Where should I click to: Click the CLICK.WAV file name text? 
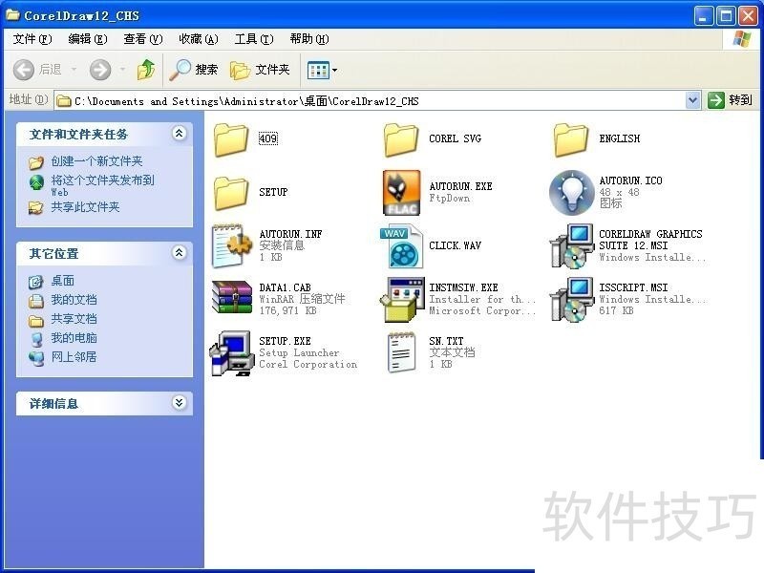point(456,245)
